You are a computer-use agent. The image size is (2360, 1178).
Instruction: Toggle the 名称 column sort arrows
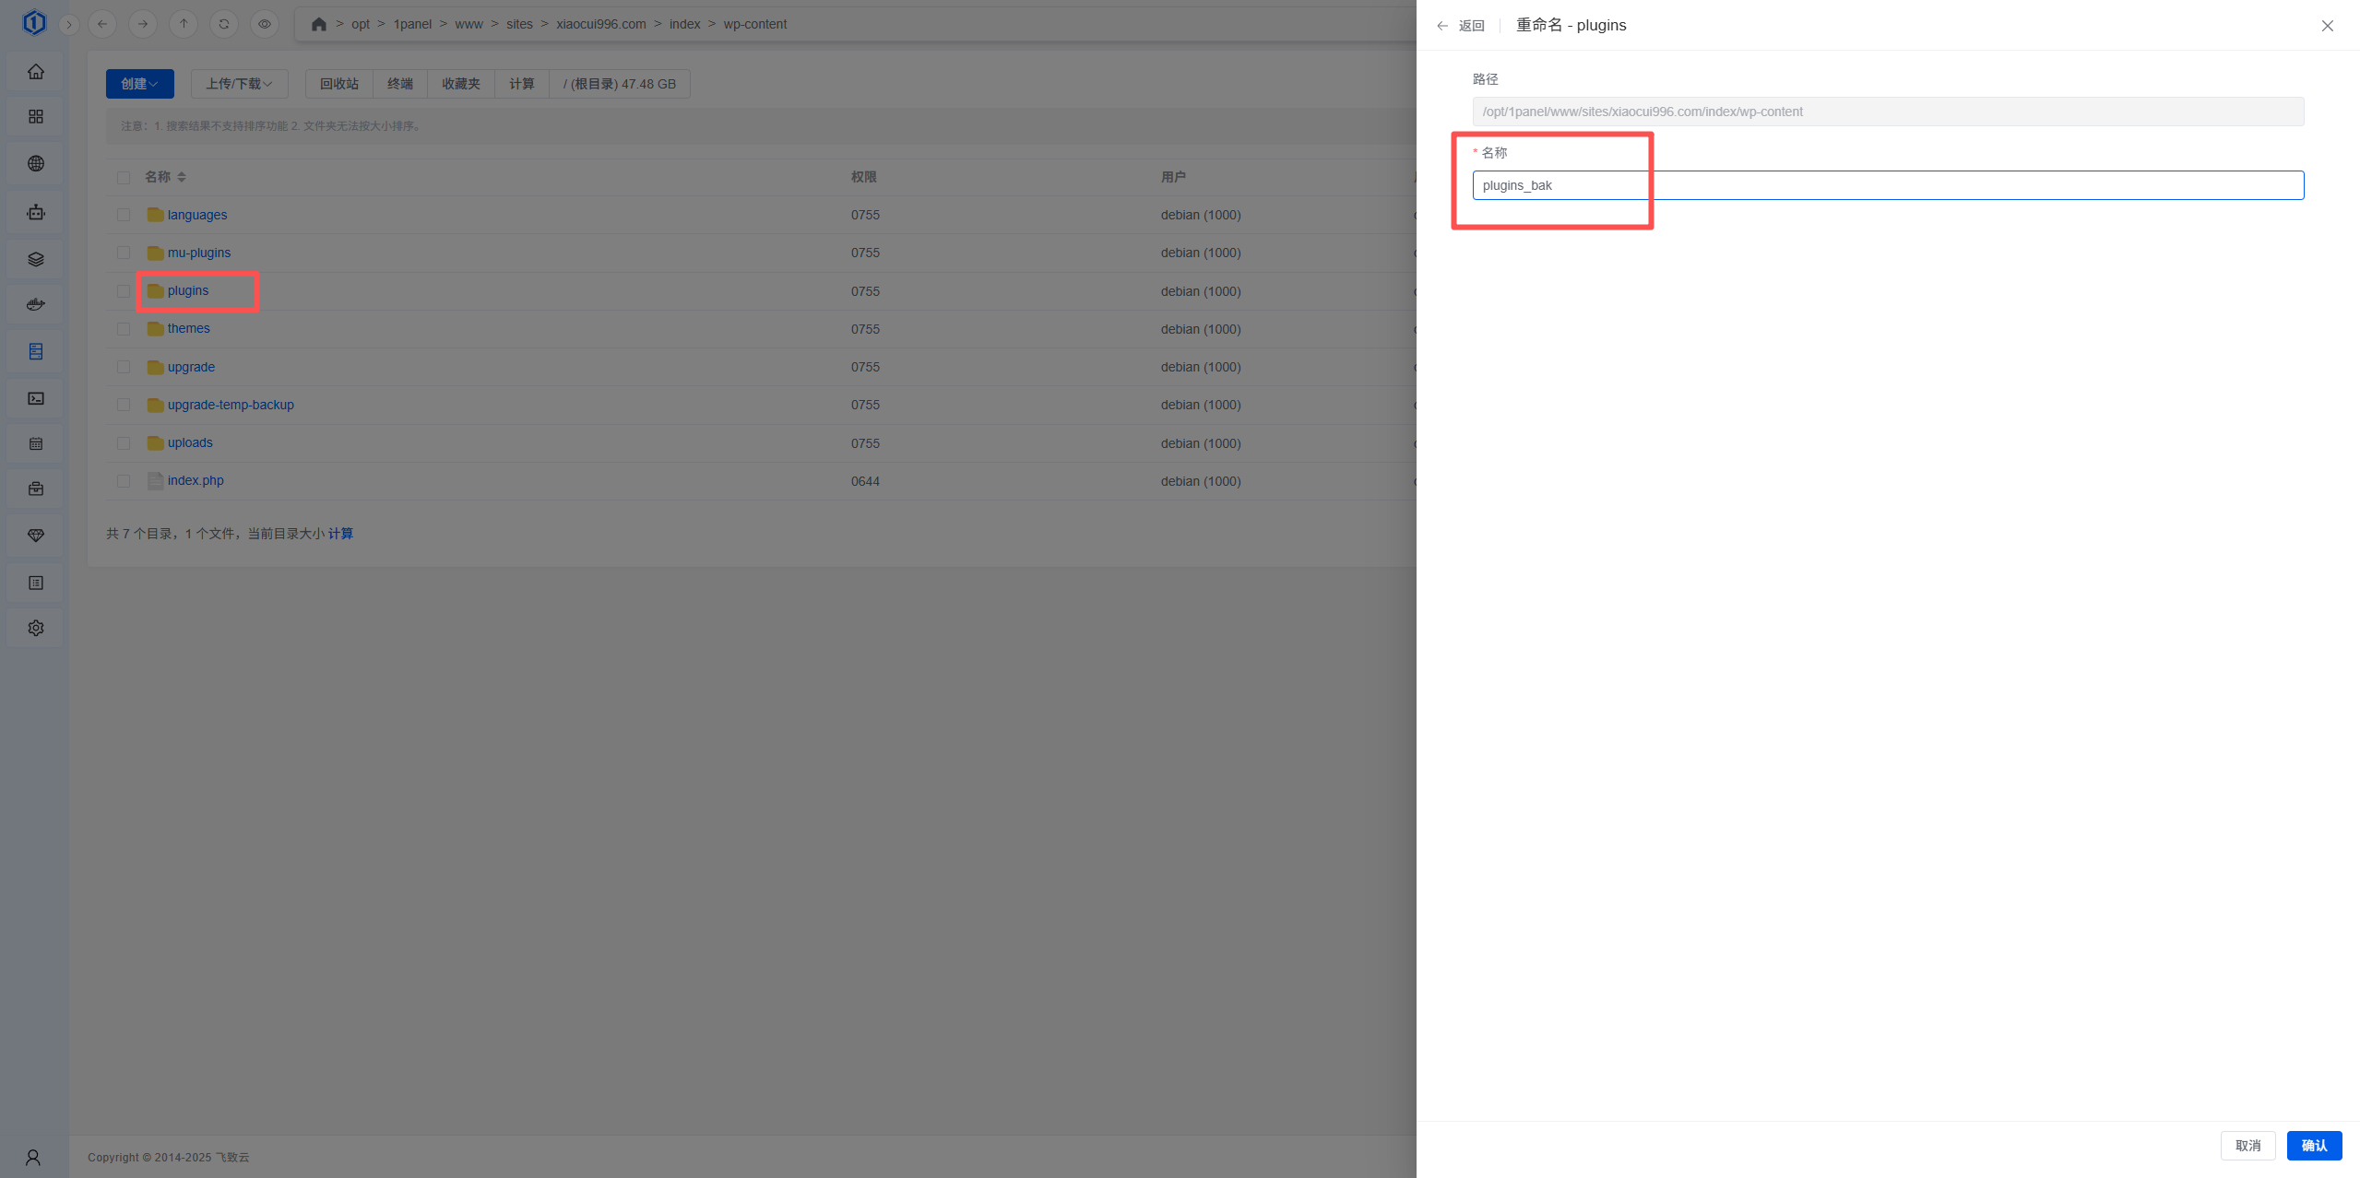181,176
